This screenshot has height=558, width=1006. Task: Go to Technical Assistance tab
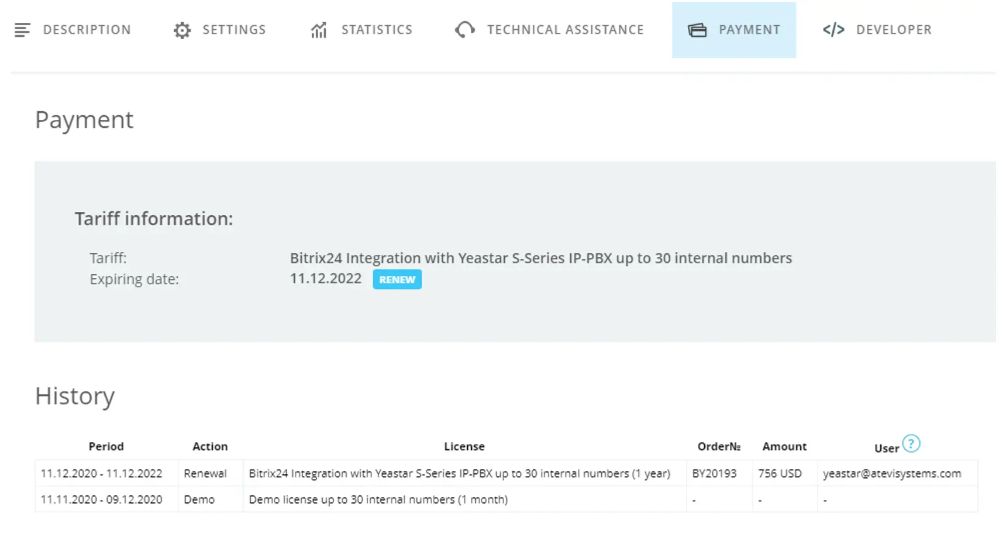[565, 30]
